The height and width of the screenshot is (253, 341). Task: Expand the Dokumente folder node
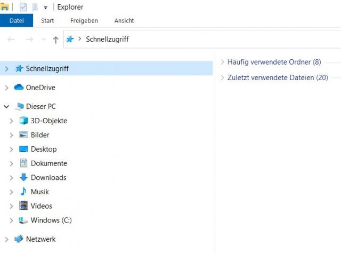click(11, 164)
